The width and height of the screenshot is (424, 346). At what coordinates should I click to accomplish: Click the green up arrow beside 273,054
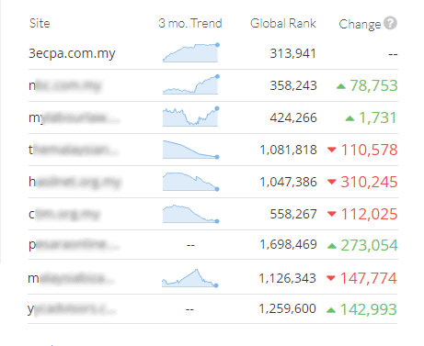(332, 246)
